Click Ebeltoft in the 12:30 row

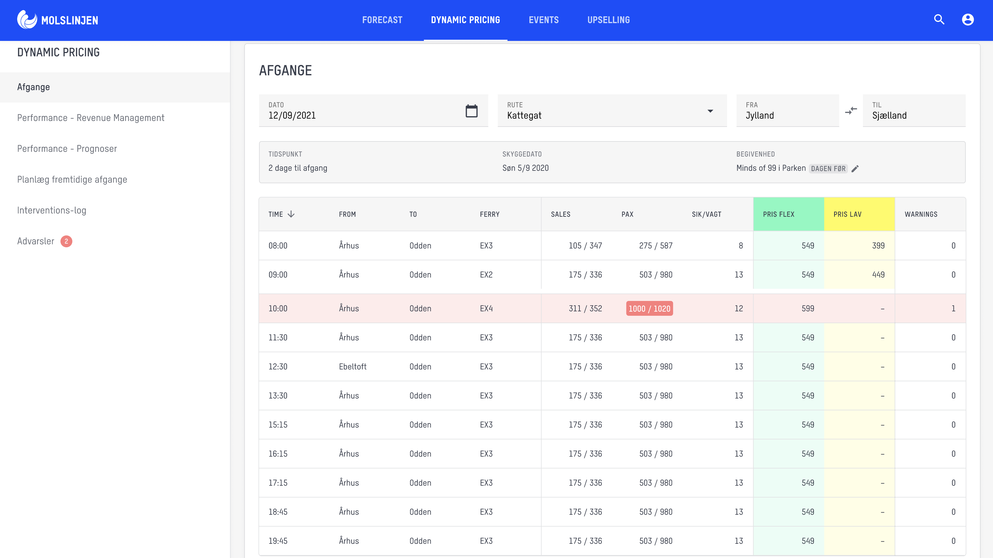[x=353, y=367]
